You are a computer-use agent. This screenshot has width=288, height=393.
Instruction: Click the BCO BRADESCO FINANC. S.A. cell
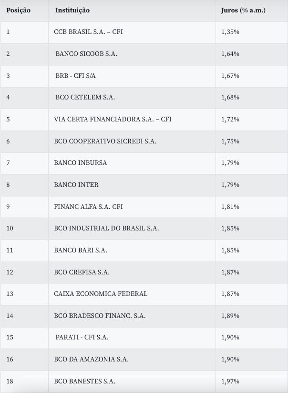pyautogui.click(x=100, y=316)
